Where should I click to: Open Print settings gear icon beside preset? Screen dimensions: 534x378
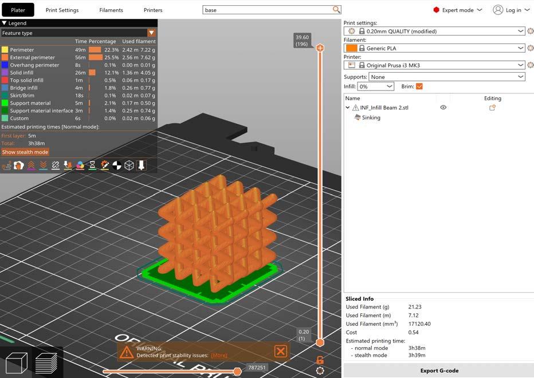click(530, 31)
